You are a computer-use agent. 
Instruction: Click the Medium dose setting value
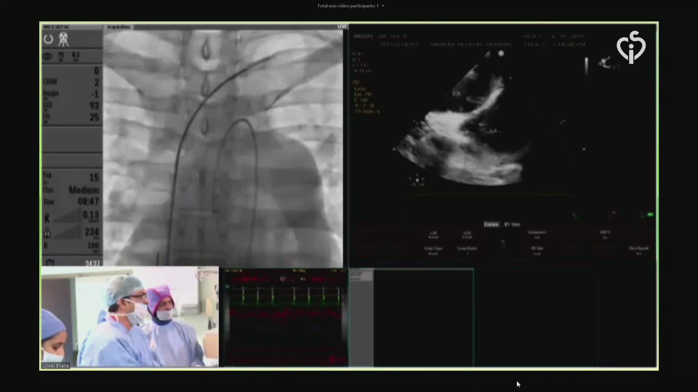pos(84,190)
